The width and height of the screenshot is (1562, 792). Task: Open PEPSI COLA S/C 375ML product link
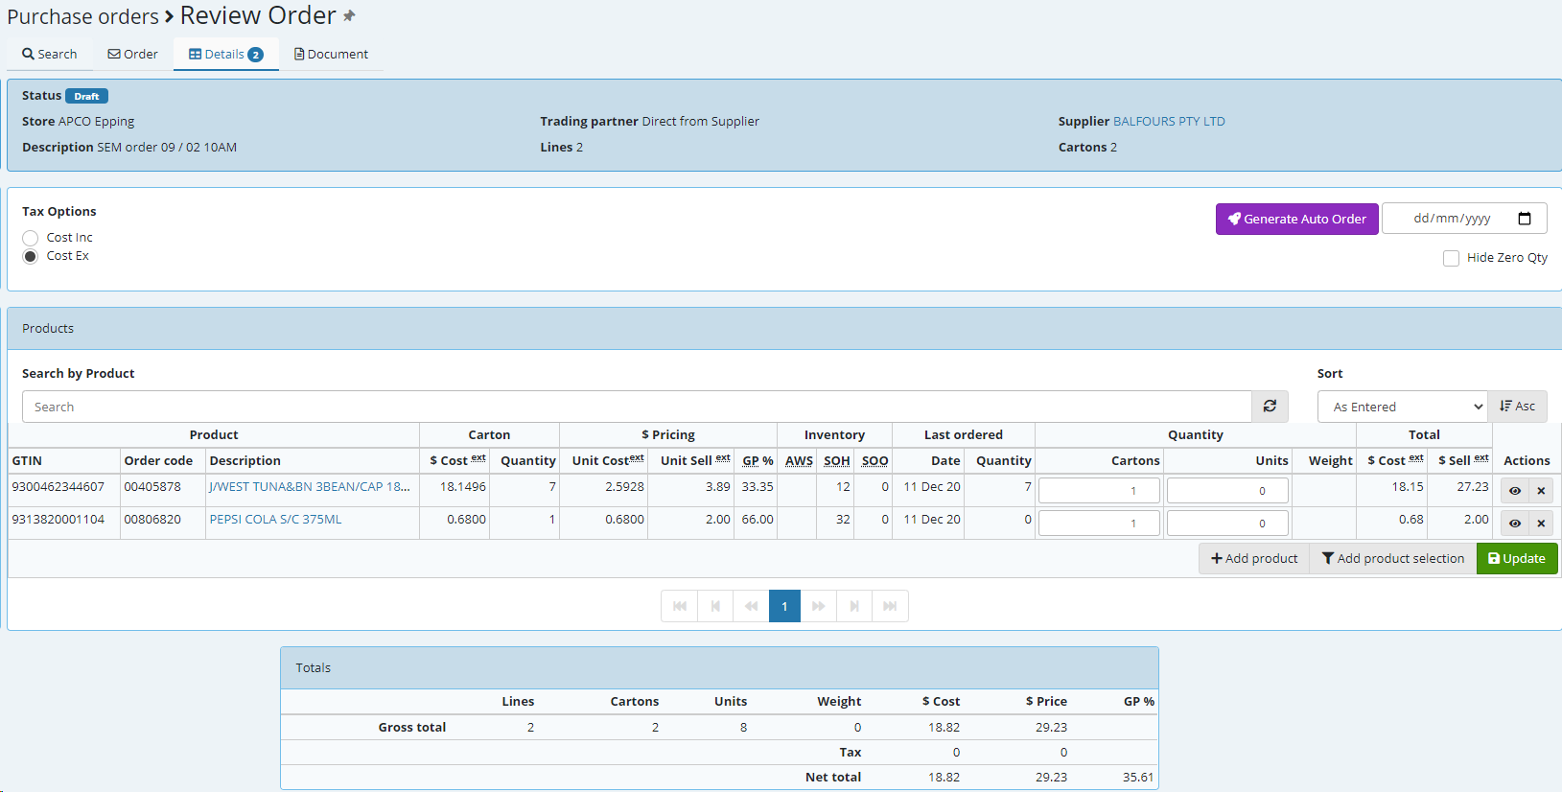point(275,519)
